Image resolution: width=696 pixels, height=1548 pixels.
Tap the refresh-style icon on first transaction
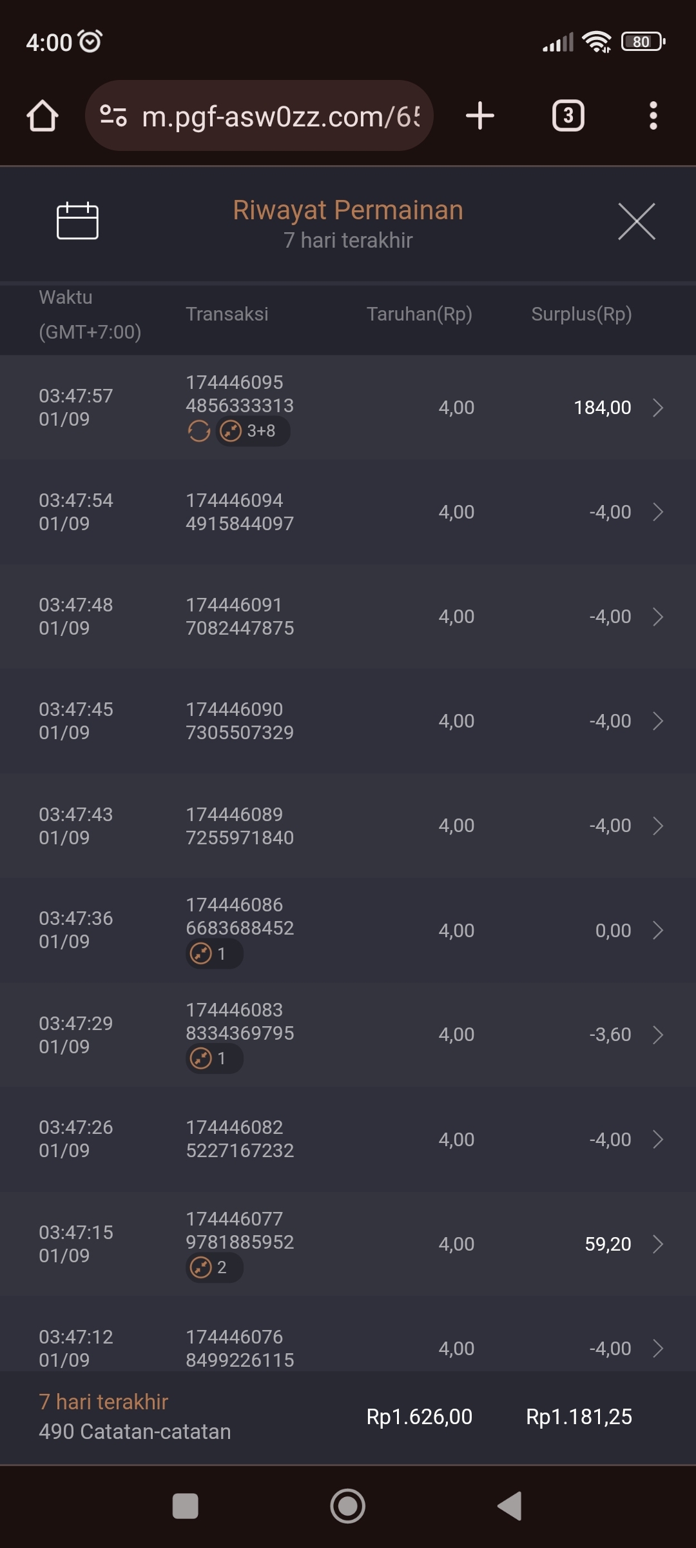199,431
